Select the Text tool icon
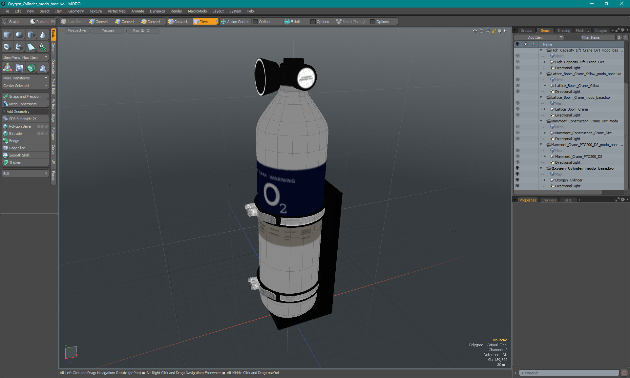630x378 pixels. 43,47
